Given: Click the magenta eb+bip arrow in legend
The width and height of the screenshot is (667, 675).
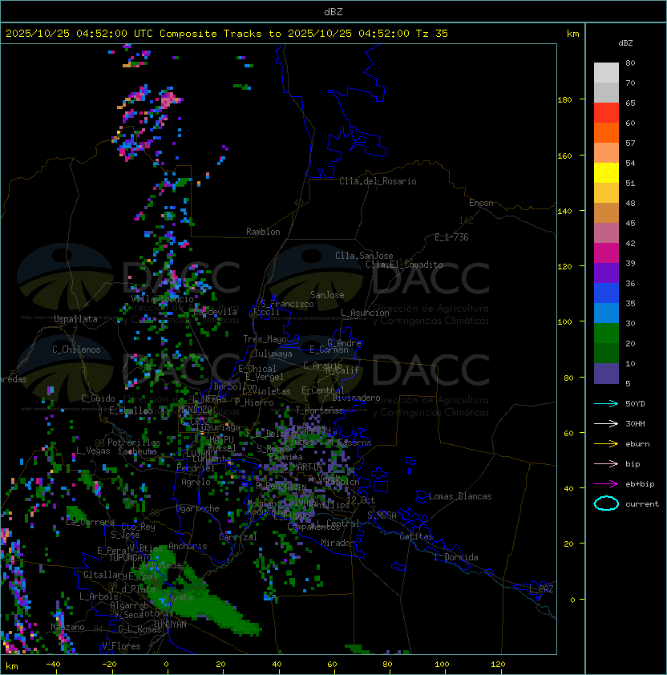Looking at the screenshot, I should click(x=606, y=484).
